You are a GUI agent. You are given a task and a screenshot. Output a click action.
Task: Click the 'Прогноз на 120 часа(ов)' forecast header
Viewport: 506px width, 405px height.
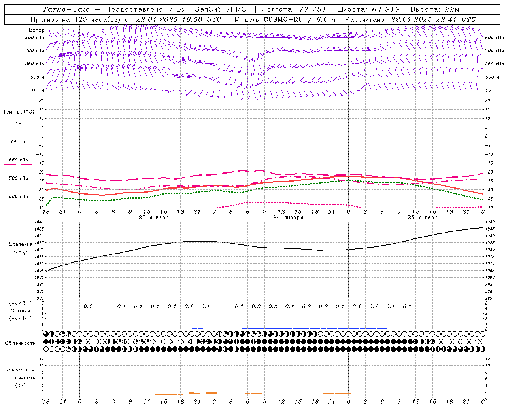[76, 19]
